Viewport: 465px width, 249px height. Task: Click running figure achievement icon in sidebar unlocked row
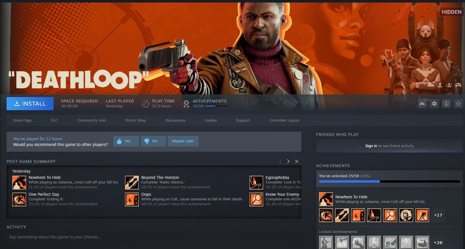422,215
